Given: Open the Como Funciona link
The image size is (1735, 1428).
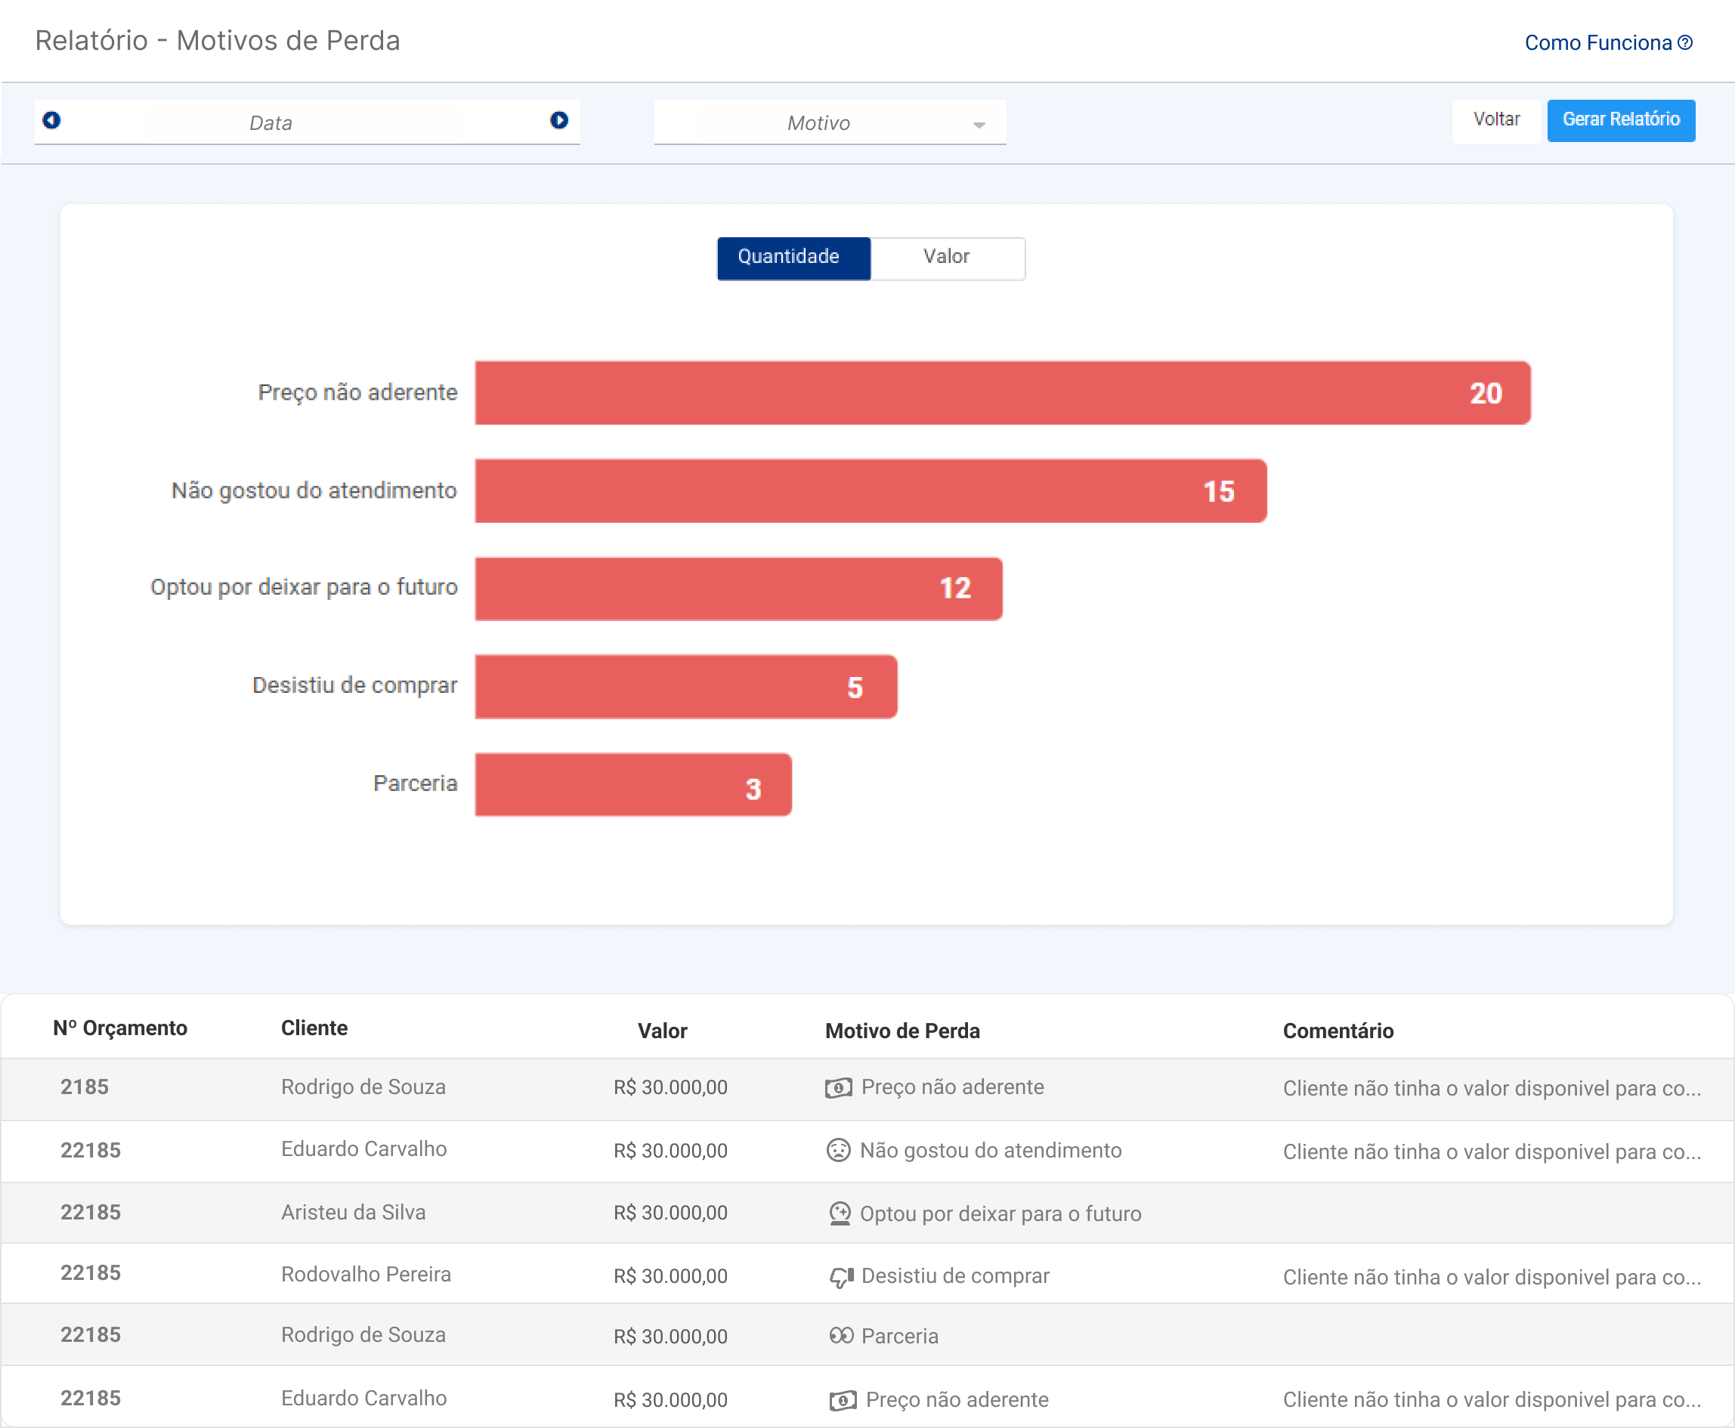Looking at the screenshot, I should click(x=1597, y=43).
